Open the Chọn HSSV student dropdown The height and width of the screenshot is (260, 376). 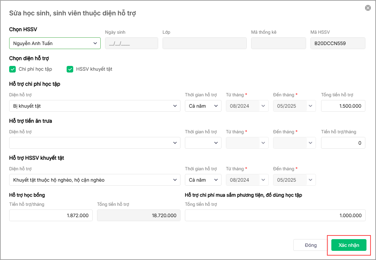(55, 43)
